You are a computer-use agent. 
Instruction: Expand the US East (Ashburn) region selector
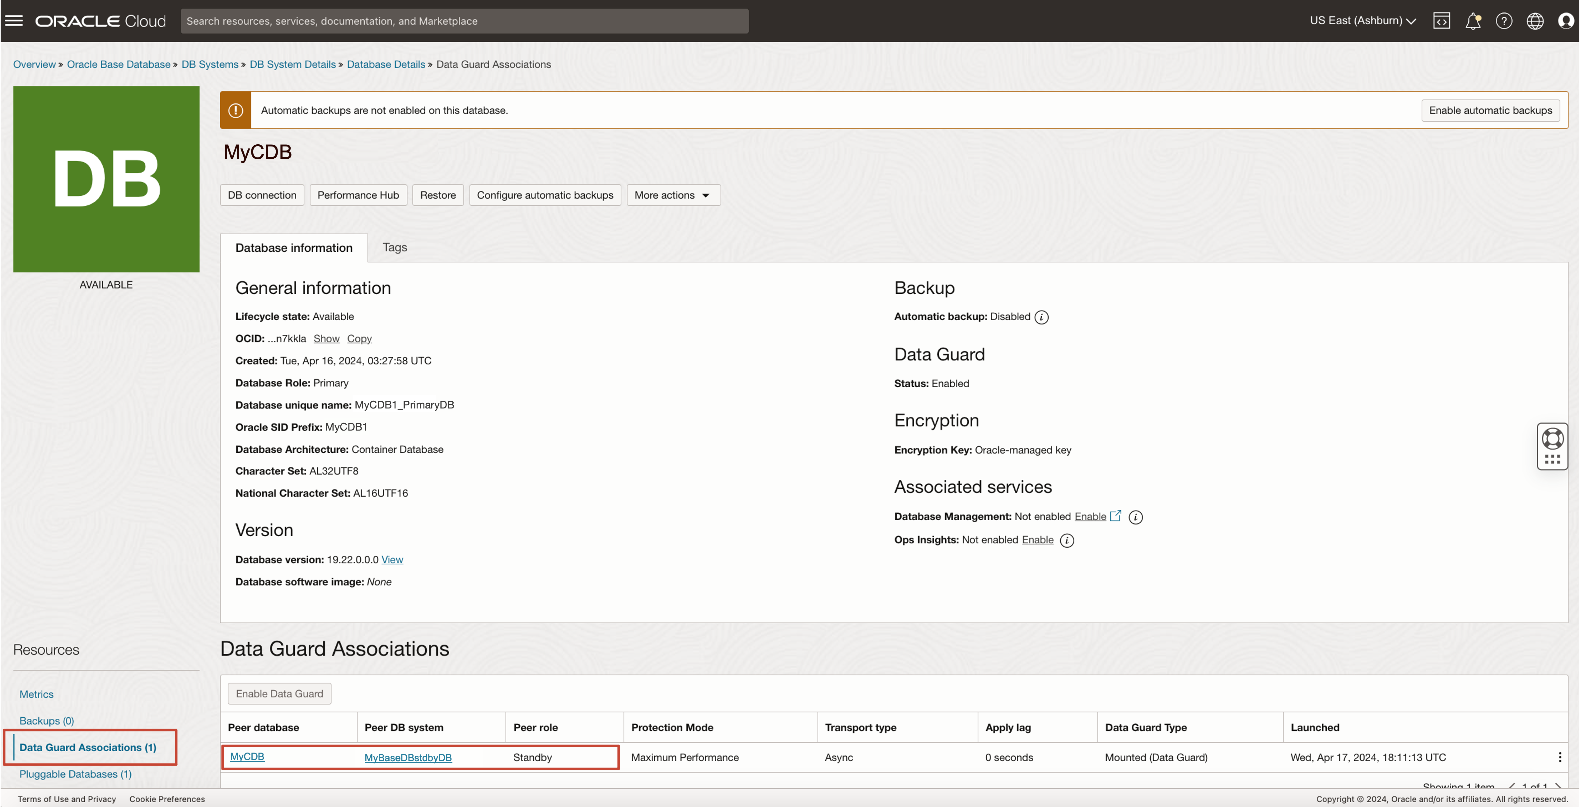(1363, 21)
